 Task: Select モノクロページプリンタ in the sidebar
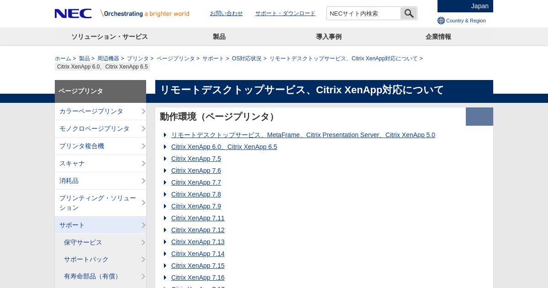[100, 129]
